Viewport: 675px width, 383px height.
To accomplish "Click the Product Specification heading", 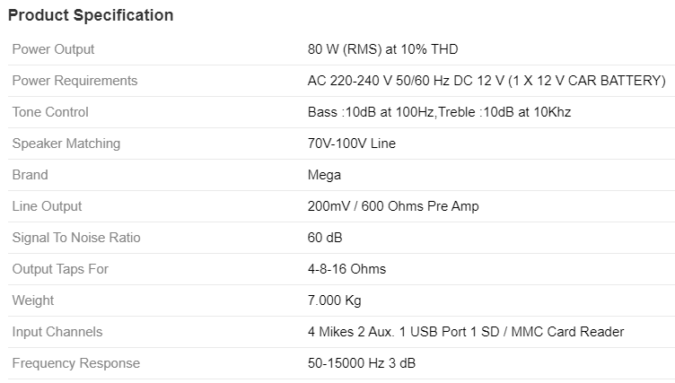I will (x=91, y=15).
